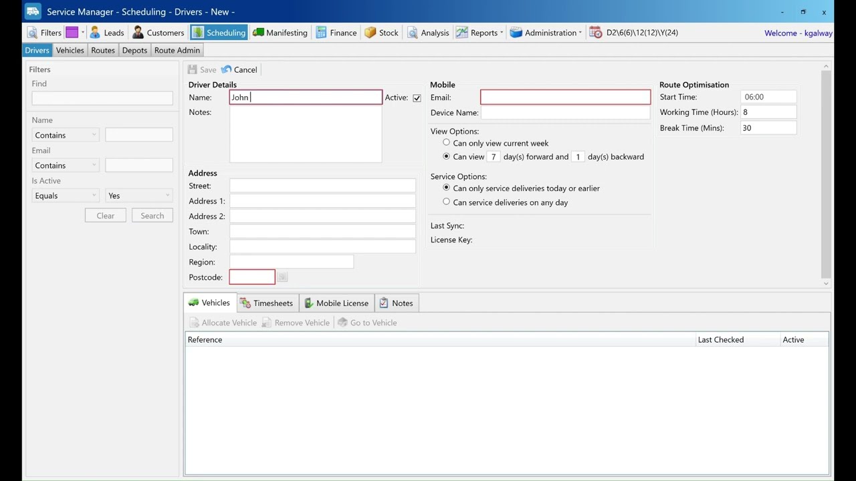Click Go to Vehicle button
The image size is (856, 481).
pos(367,323)
